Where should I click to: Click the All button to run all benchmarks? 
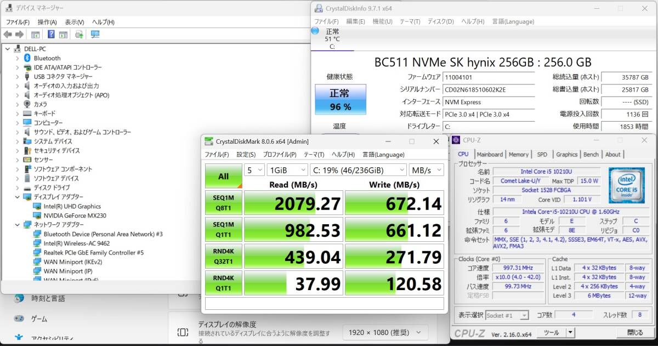coord(223,176)
